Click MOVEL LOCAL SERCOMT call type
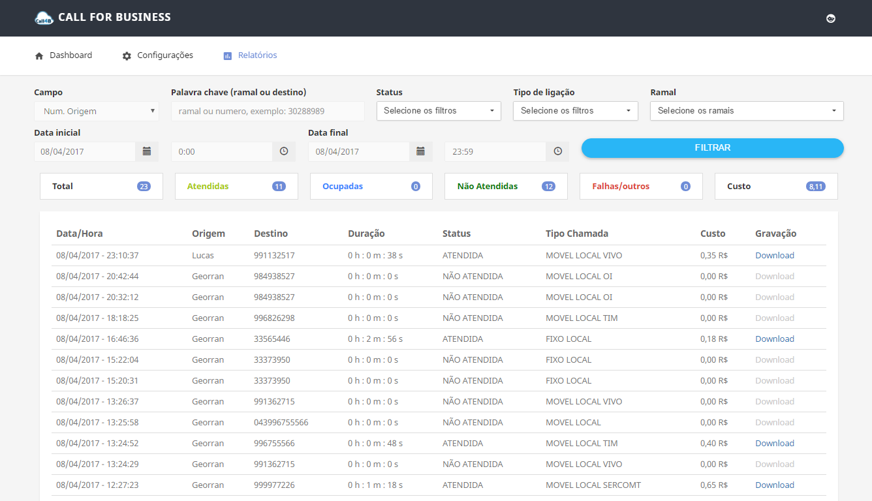 pos(593,485)
